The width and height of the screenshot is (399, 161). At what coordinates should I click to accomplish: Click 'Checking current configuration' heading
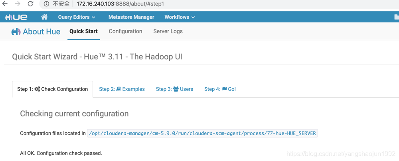point(74,114)
